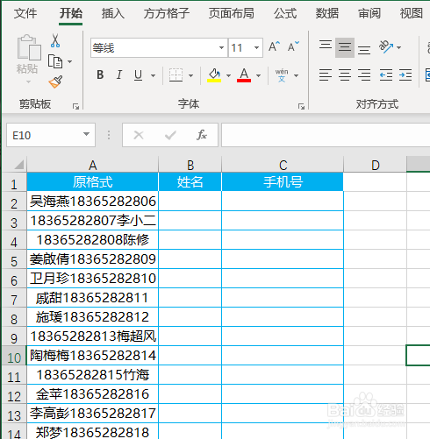
Task: Select column C header
Action: (x=283, y=165)
